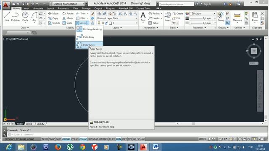The image size is (269, 151).
Task: Click the Edit block button
Action: (177, 18)
